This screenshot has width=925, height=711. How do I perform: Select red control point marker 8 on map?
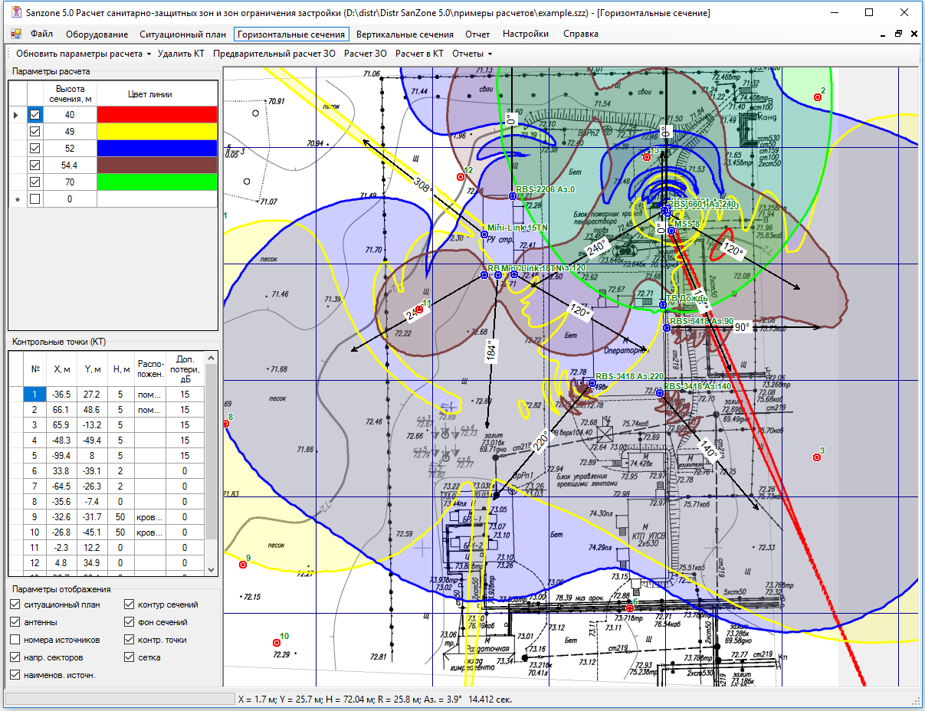pyautogui.click(x=226, y=424)
